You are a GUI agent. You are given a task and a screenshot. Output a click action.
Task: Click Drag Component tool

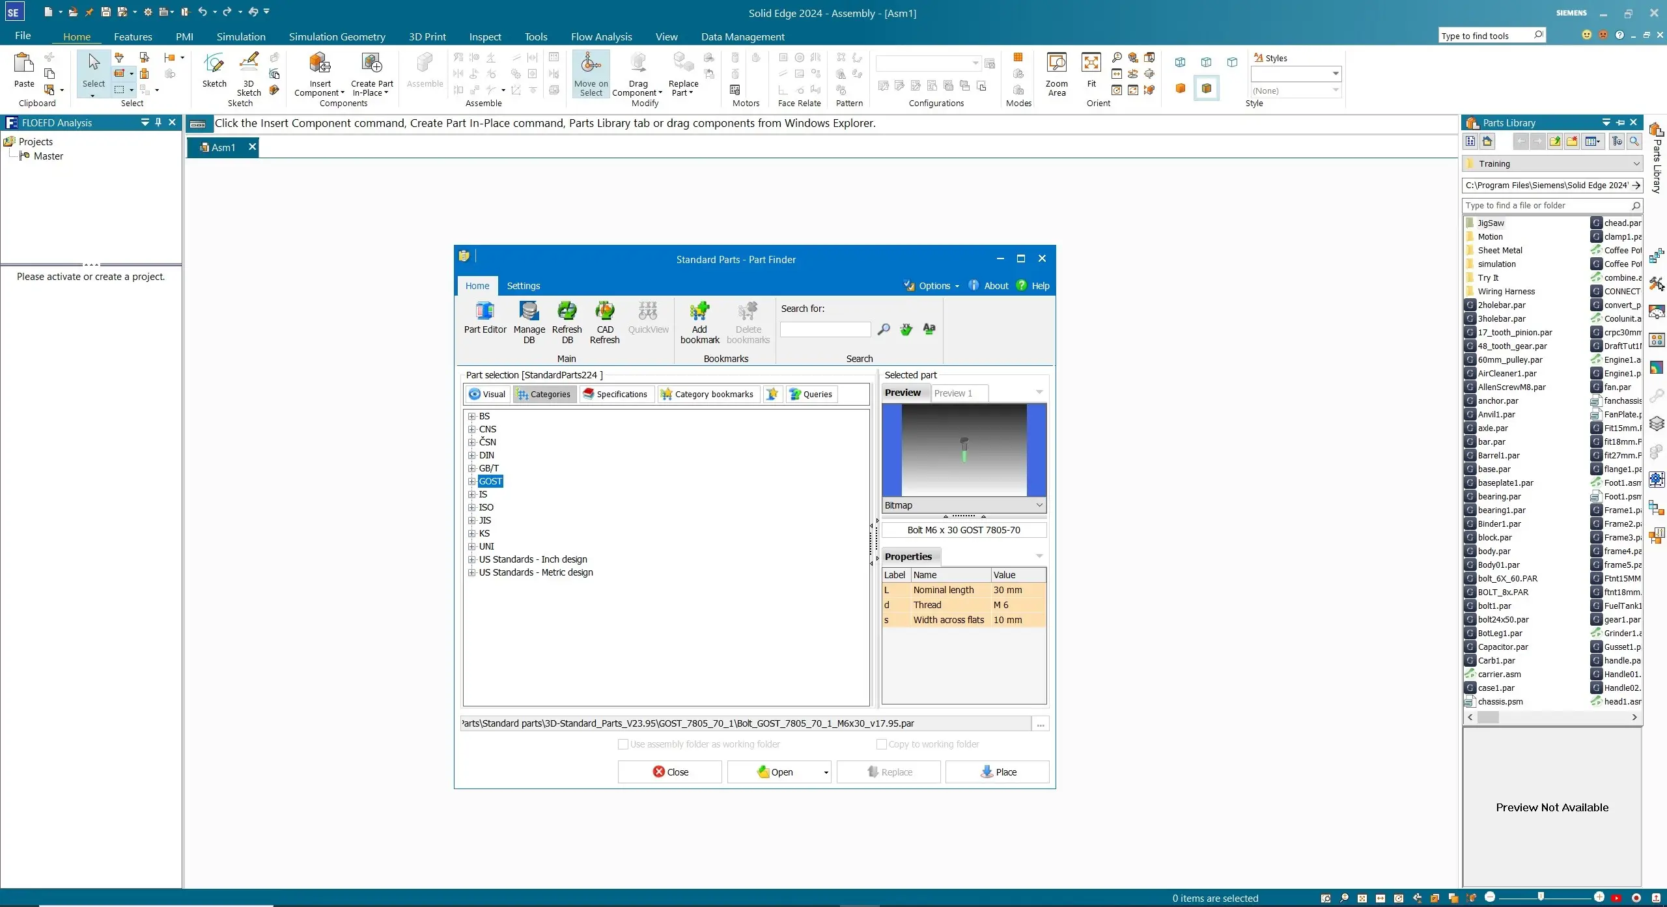[x=637, y=74]
